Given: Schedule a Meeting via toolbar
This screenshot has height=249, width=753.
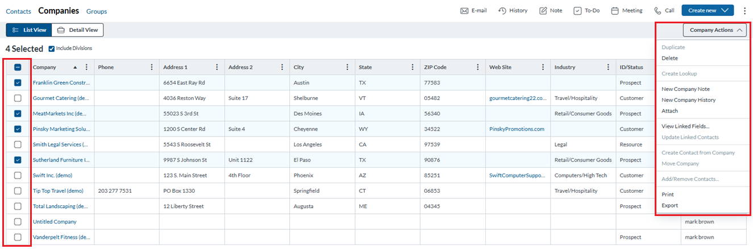Looking at the screenshot, I should (x=626, y=11).
